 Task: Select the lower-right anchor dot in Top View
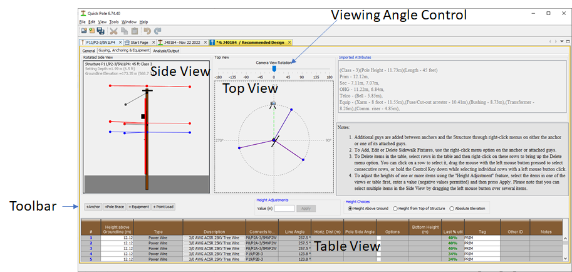click(x=303, y=160)
